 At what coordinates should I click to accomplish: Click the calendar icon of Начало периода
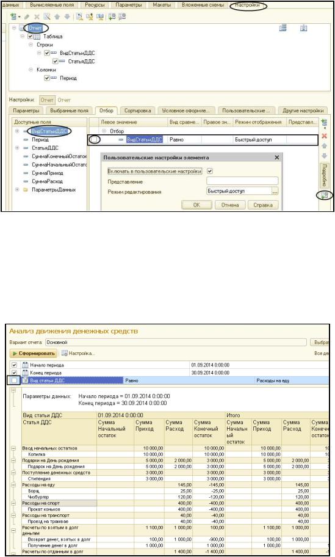[x=25, y=365]
